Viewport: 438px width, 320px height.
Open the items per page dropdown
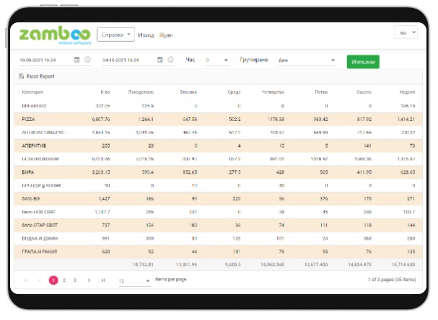135,280
